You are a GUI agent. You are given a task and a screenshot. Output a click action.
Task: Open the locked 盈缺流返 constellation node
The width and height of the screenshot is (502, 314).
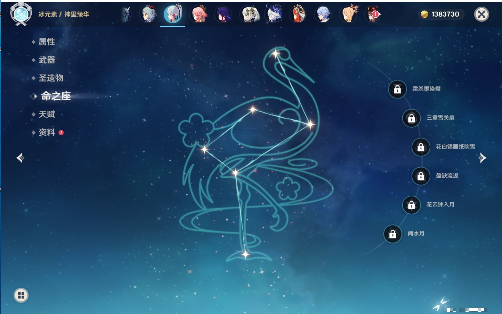[421, 176]
